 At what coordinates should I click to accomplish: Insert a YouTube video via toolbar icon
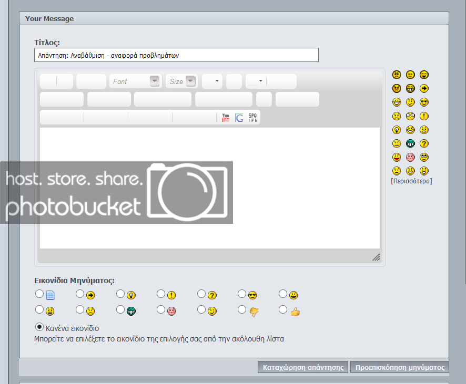(226, 117)
